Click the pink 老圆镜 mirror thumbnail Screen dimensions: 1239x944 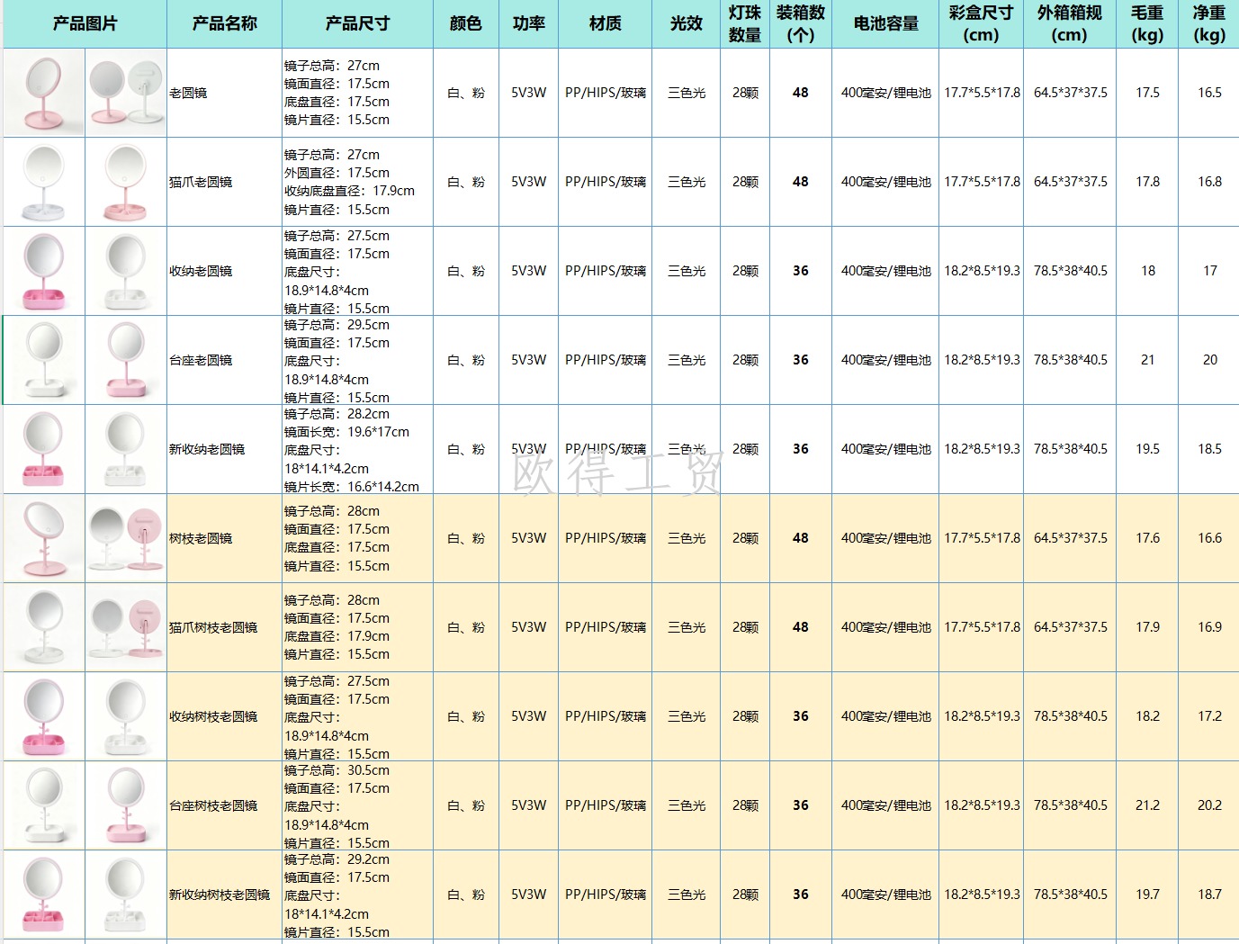[44, 93]
